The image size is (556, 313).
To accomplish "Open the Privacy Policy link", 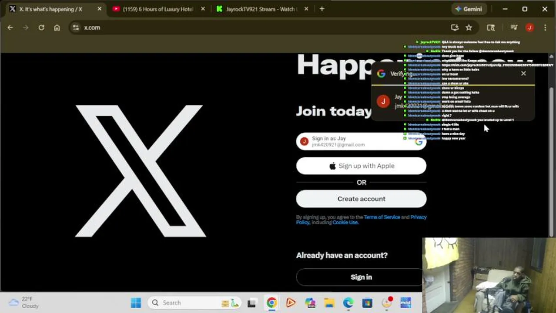I will (x=361, y=220).
